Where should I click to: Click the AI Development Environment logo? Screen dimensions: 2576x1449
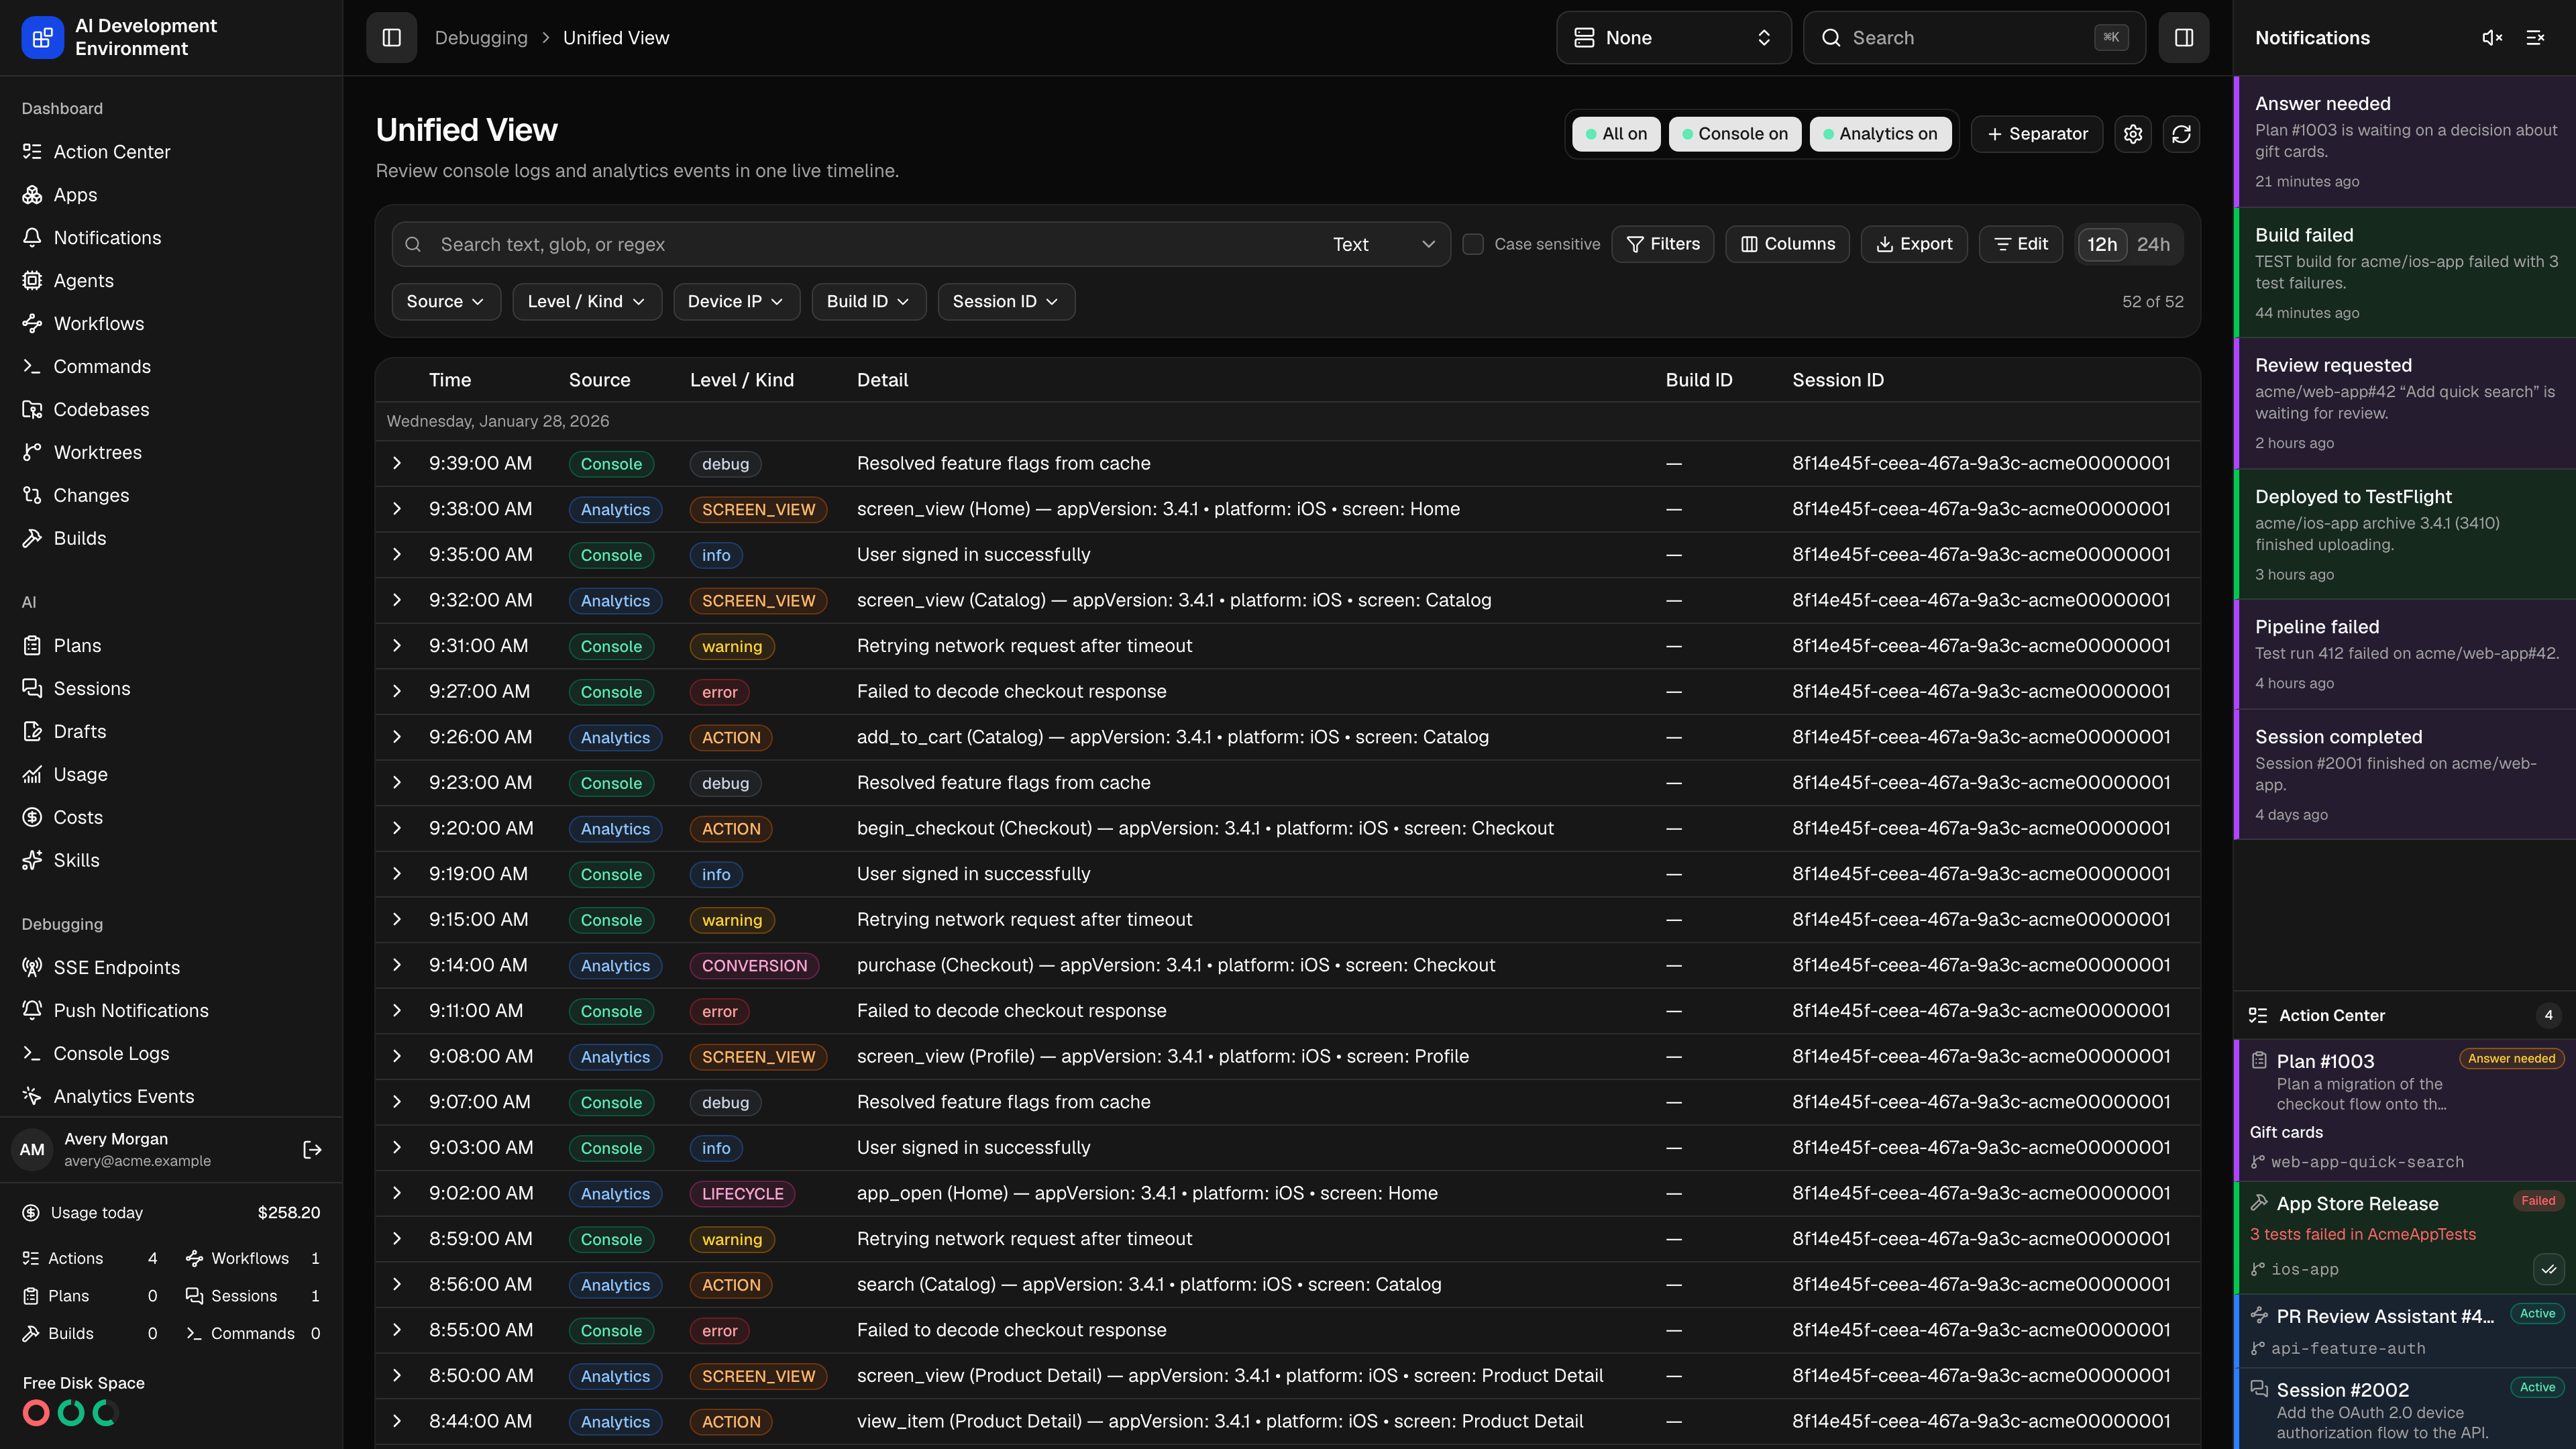(42, 38)
